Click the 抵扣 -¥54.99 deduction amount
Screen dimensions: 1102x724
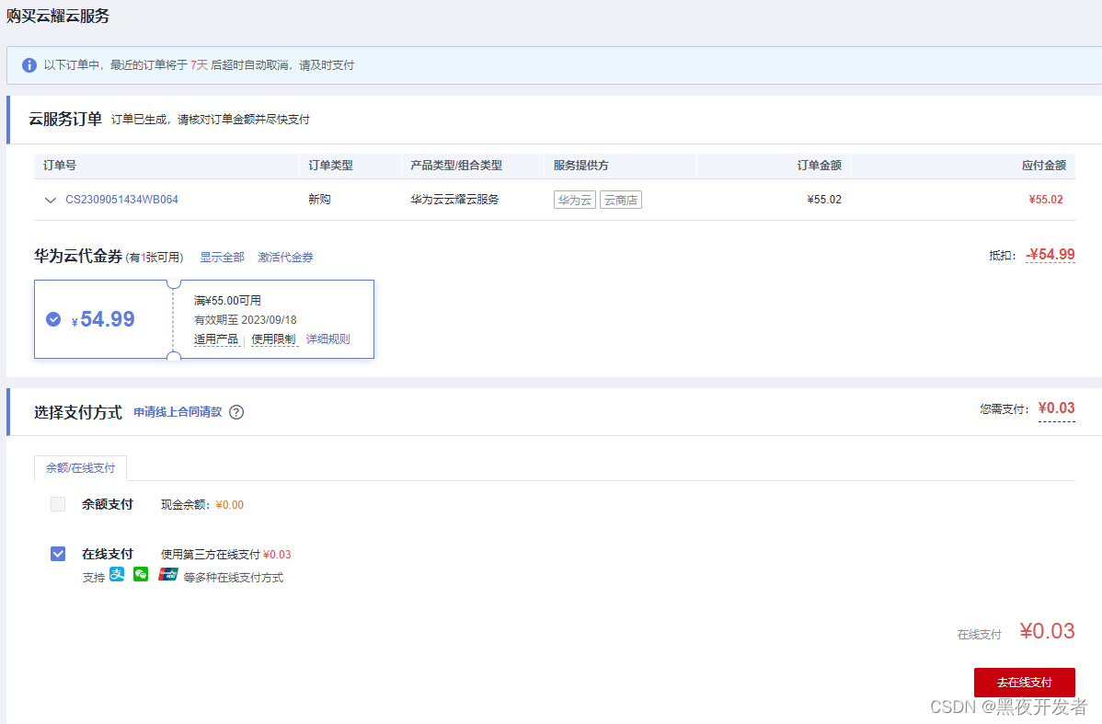click(1050, 255)
